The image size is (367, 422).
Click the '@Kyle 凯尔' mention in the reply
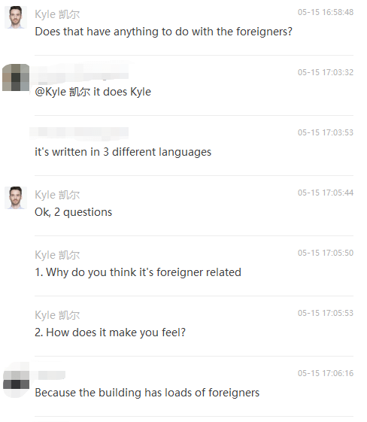(x=62, y=92)
